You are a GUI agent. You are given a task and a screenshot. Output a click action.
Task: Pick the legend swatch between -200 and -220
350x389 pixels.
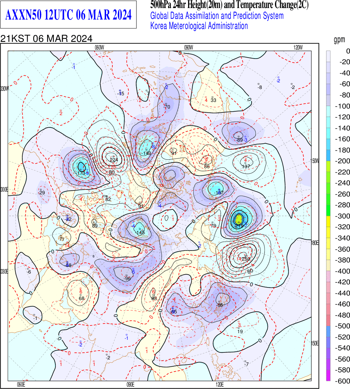pyautogui.click(x=328, y=166)
